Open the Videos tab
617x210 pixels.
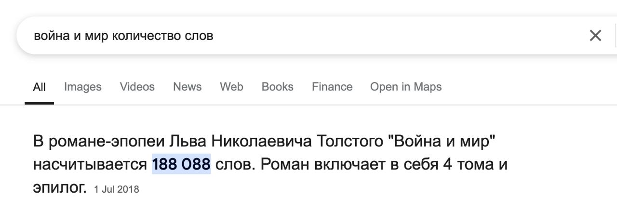pos(137,87)
